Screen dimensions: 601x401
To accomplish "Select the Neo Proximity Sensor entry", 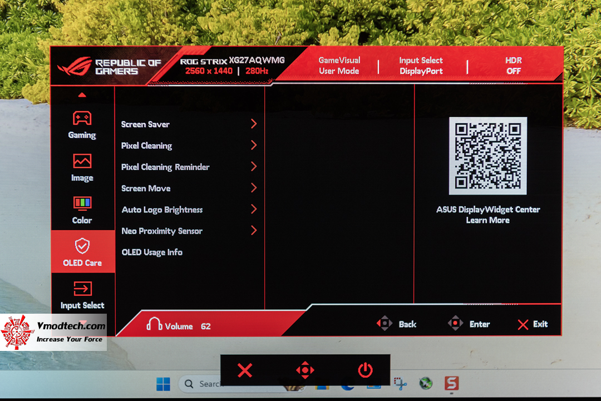I will [162, 231].
